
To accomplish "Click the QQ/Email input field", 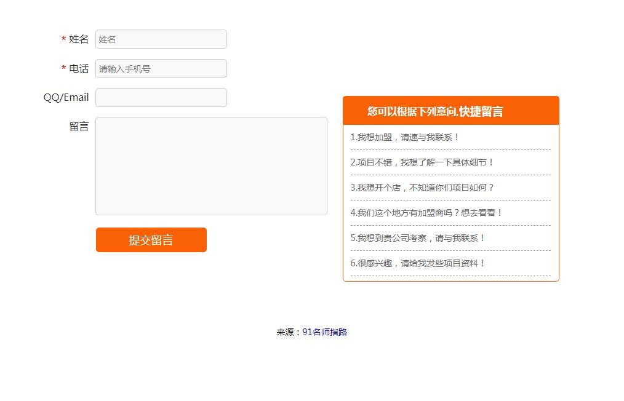I will coord(161,97).
